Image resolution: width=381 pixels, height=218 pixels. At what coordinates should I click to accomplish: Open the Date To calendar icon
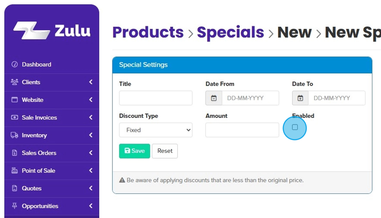click(x=300, y=98)
